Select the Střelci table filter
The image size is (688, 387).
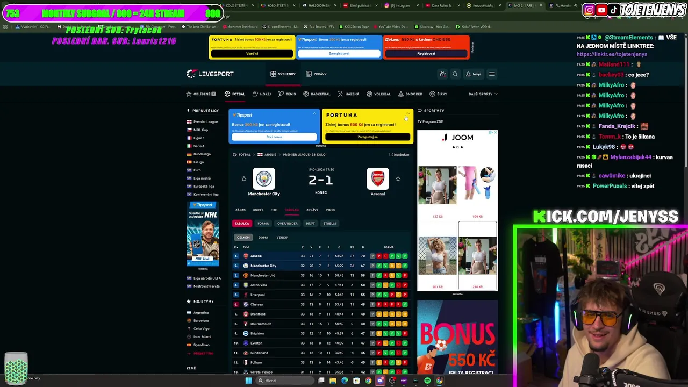point(329,224)
